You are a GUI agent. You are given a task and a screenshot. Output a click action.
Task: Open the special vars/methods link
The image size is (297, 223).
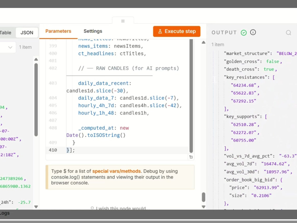pos(116,171)
